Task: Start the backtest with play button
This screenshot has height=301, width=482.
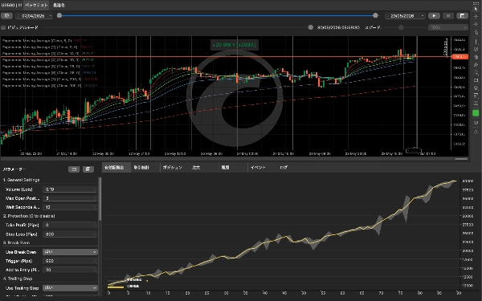Action: pyautogui.click(x=434, y=16)
